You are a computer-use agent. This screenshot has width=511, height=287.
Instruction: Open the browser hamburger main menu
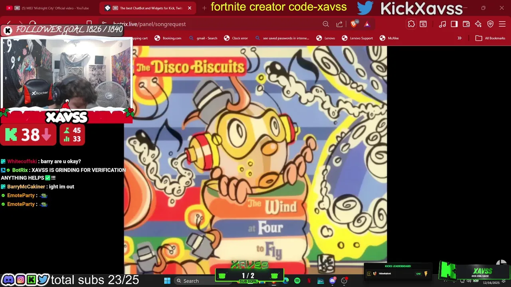(x=502, y=24)
